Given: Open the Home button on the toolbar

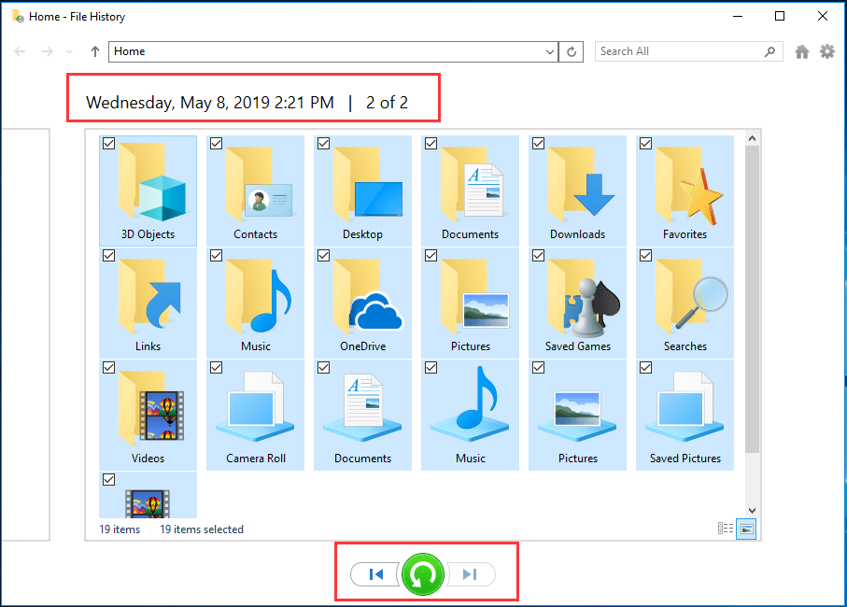Looking at the screenshot, I should tap(801, 51).
